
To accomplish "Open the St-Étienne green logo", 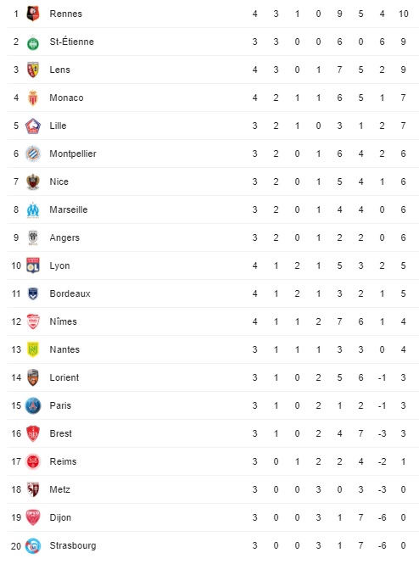I will click(33, 43).
